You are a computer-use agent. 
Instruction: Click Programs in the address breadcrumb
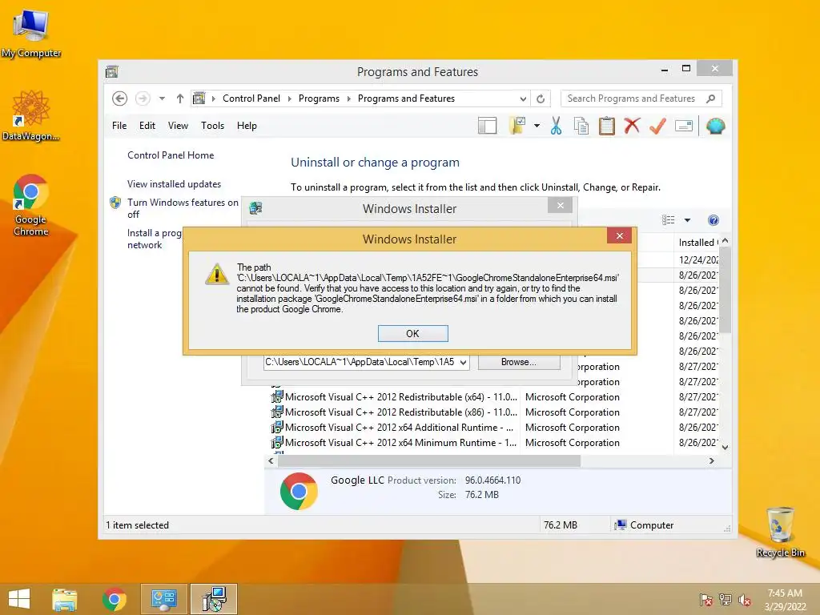pyautogui.click(x=319, y=98)
